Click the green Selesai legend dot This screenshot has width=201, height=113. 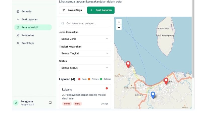click(101, 79)
